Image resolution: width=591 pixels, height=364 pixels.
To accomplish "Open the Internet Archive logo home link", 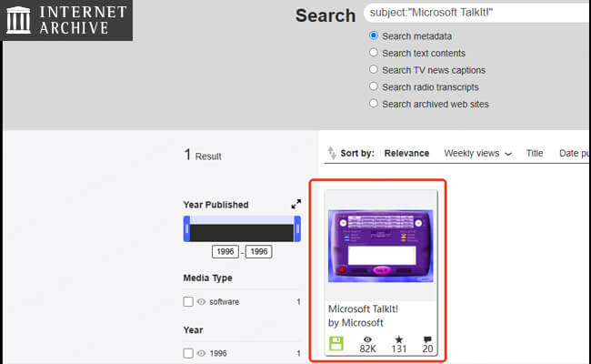I will 66,20.
